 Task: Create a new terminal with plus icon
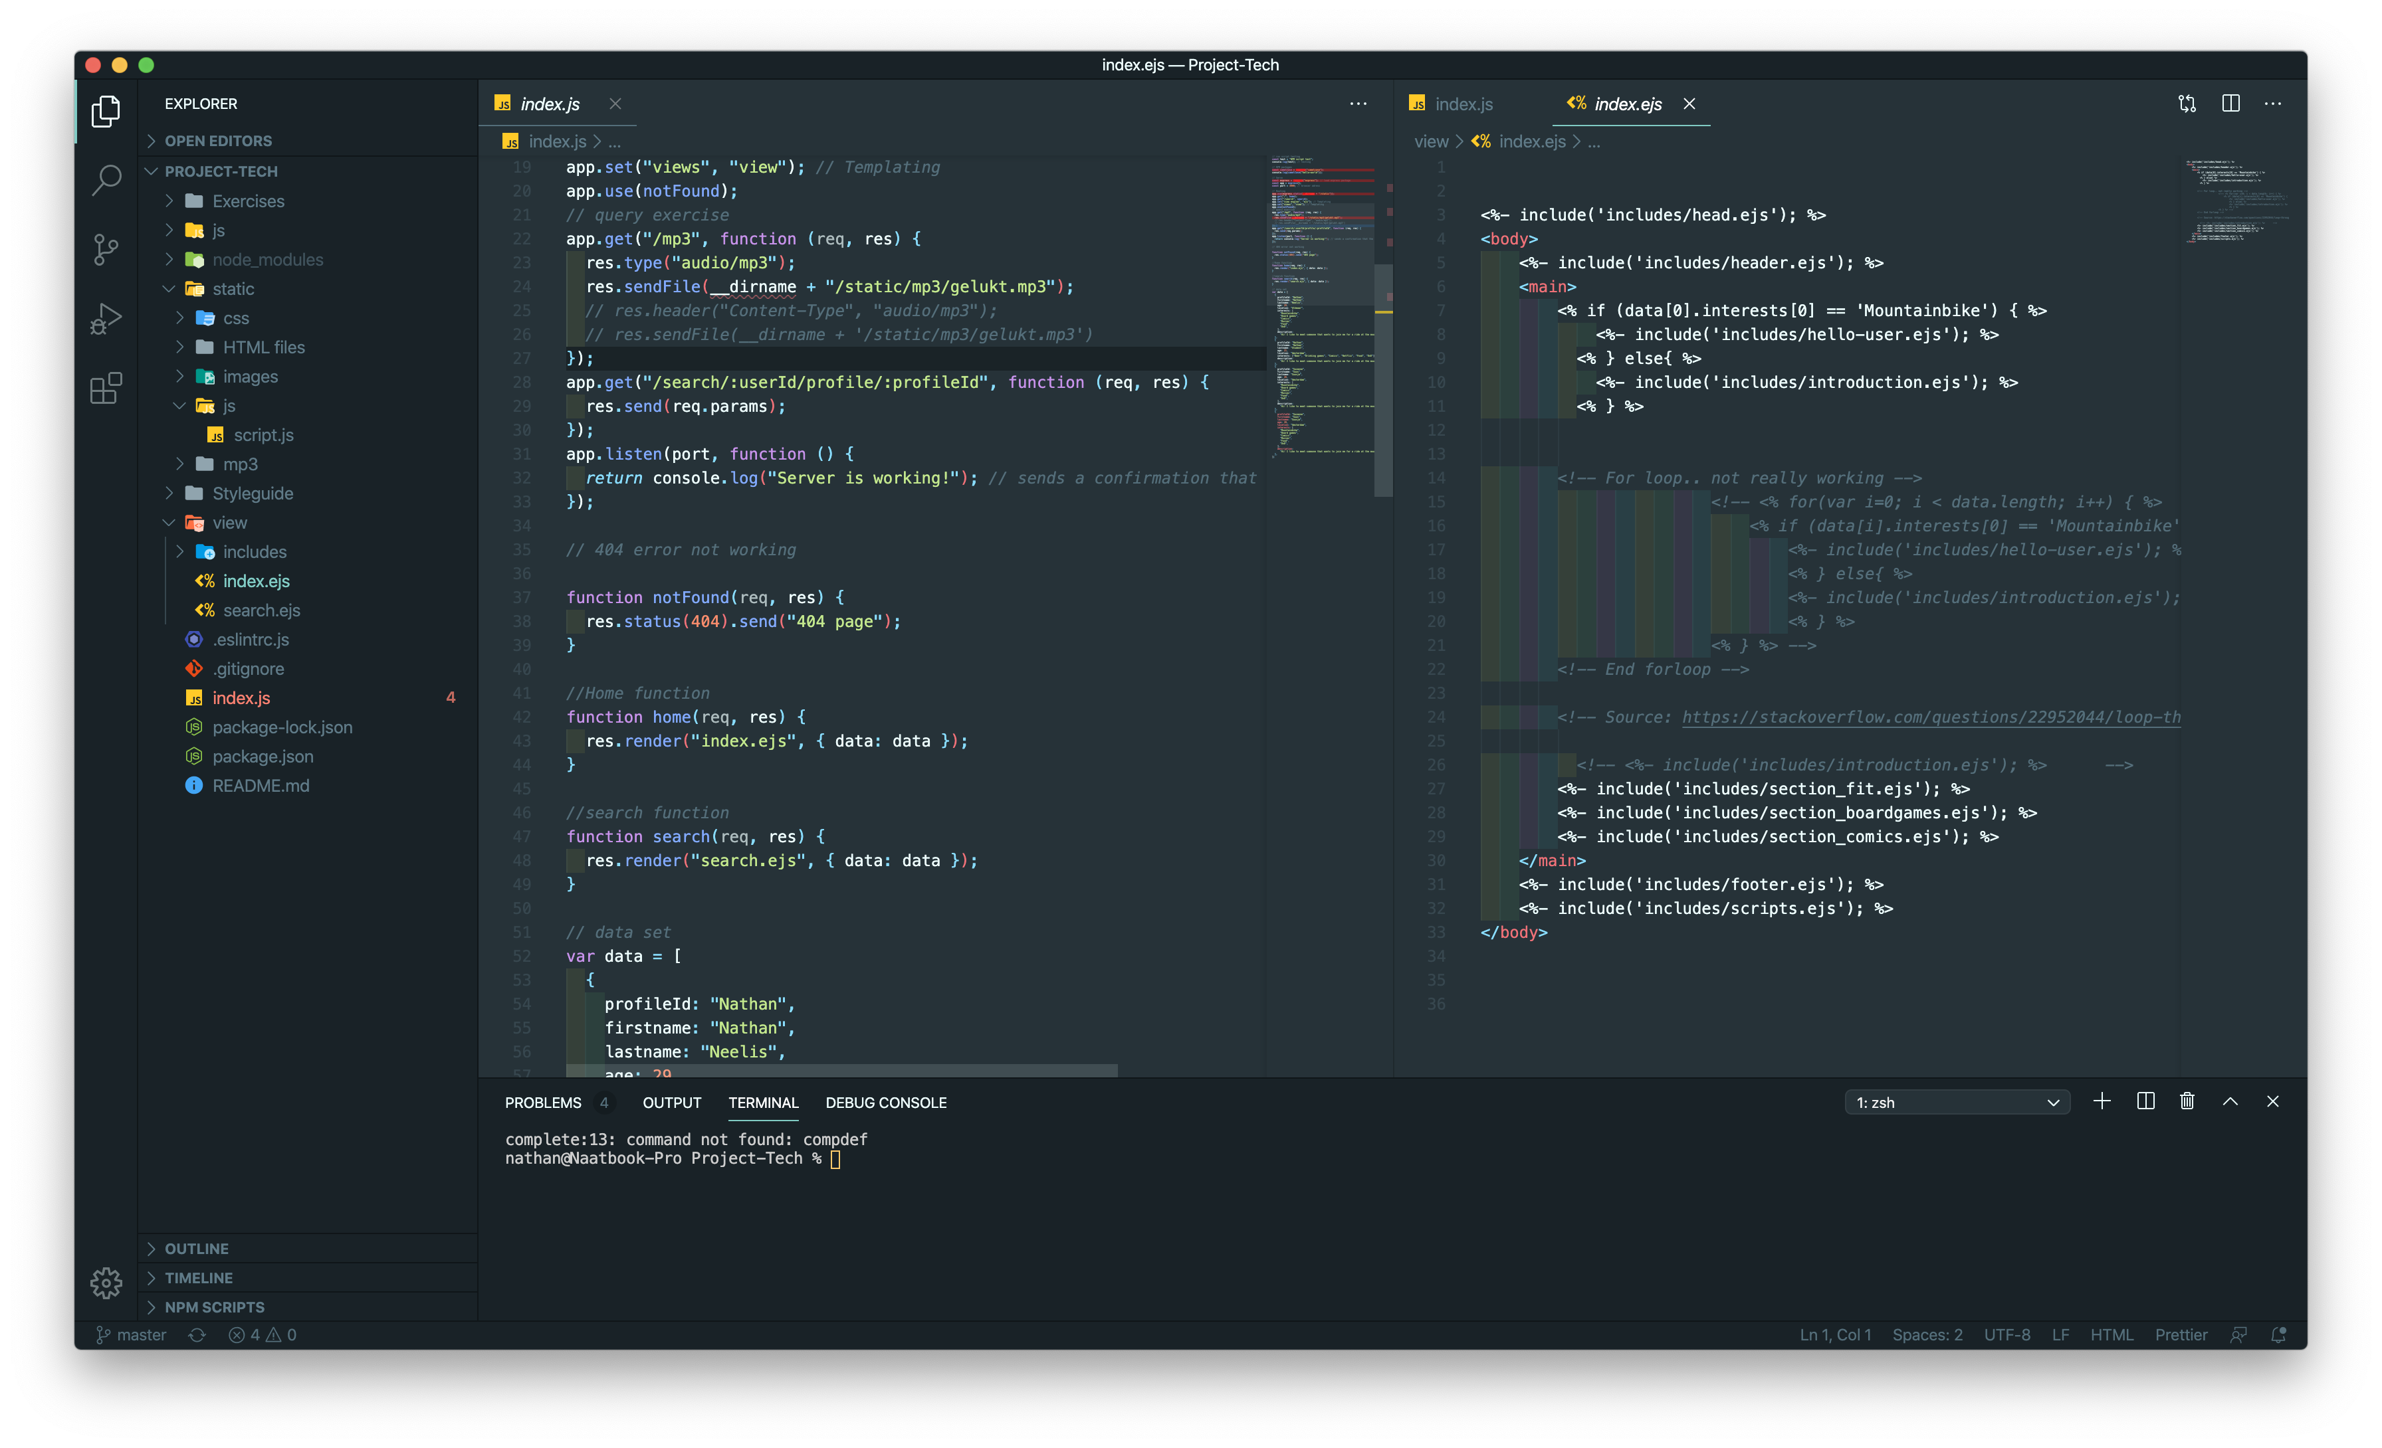pyautogui.click(x=2102, y=1101)
